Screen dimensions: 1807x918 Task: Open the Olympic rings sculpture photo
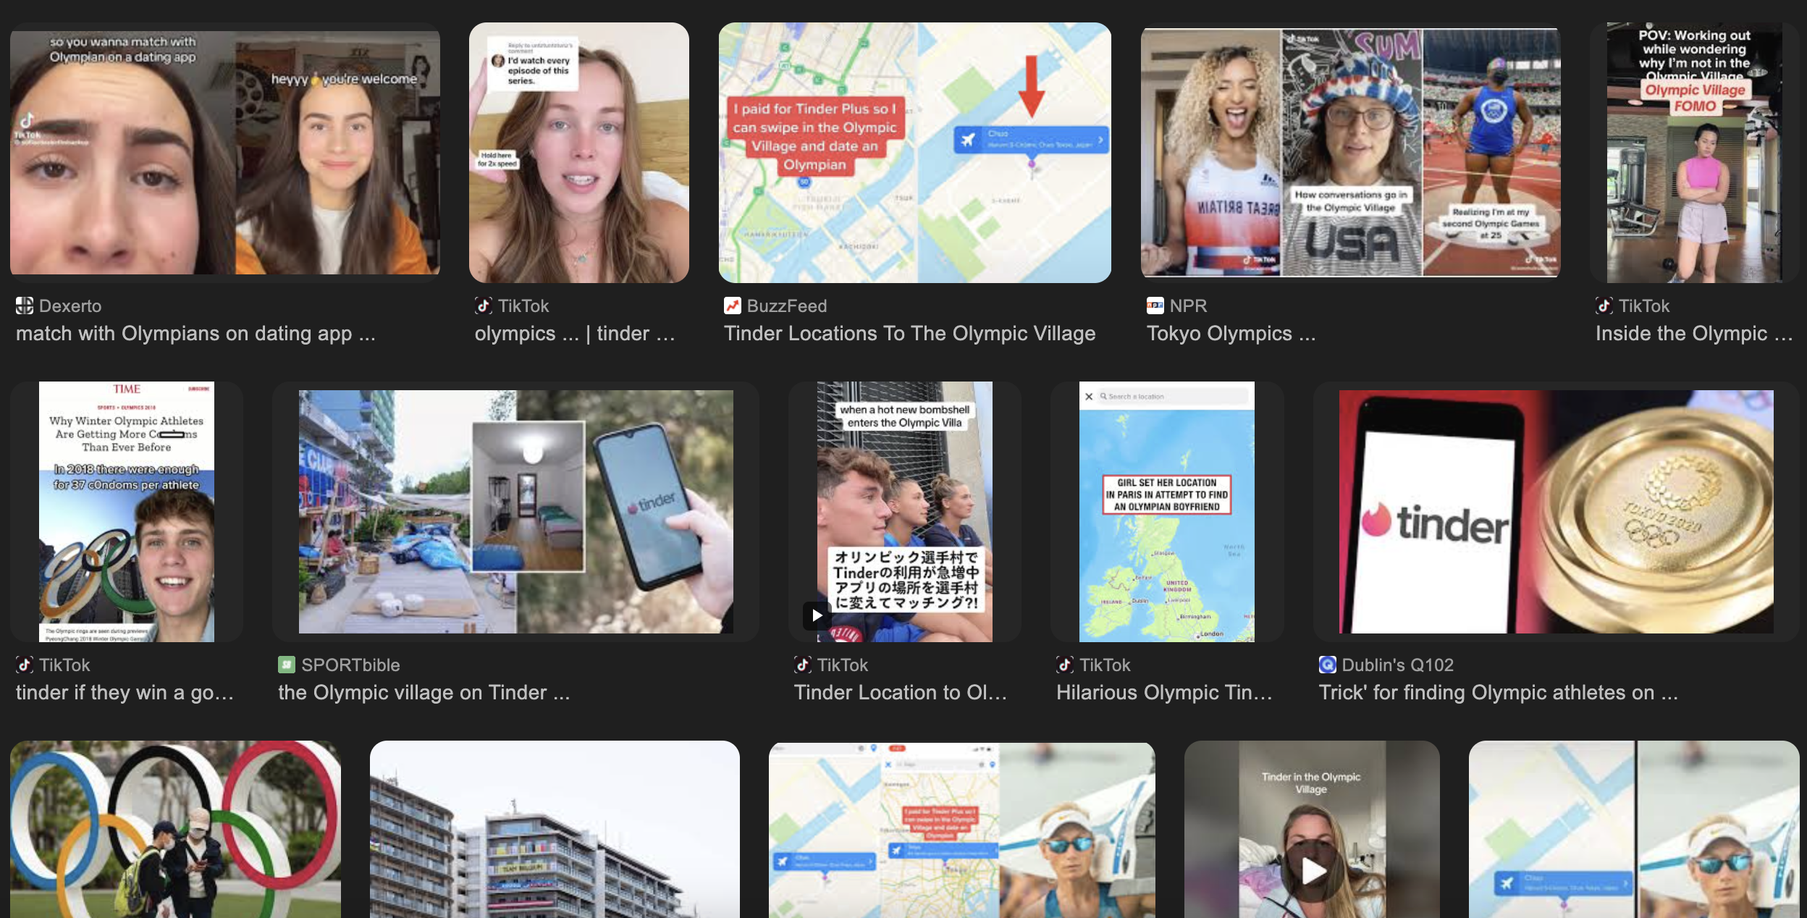[175, 829]
